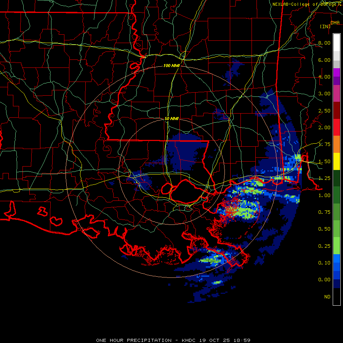
Task: Click the 6.00 legend value
Action: (324, 60)
